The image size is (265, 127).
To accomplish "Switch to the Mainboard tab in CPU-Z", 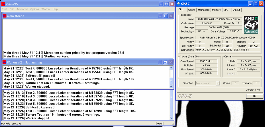I will coord(204,10).
